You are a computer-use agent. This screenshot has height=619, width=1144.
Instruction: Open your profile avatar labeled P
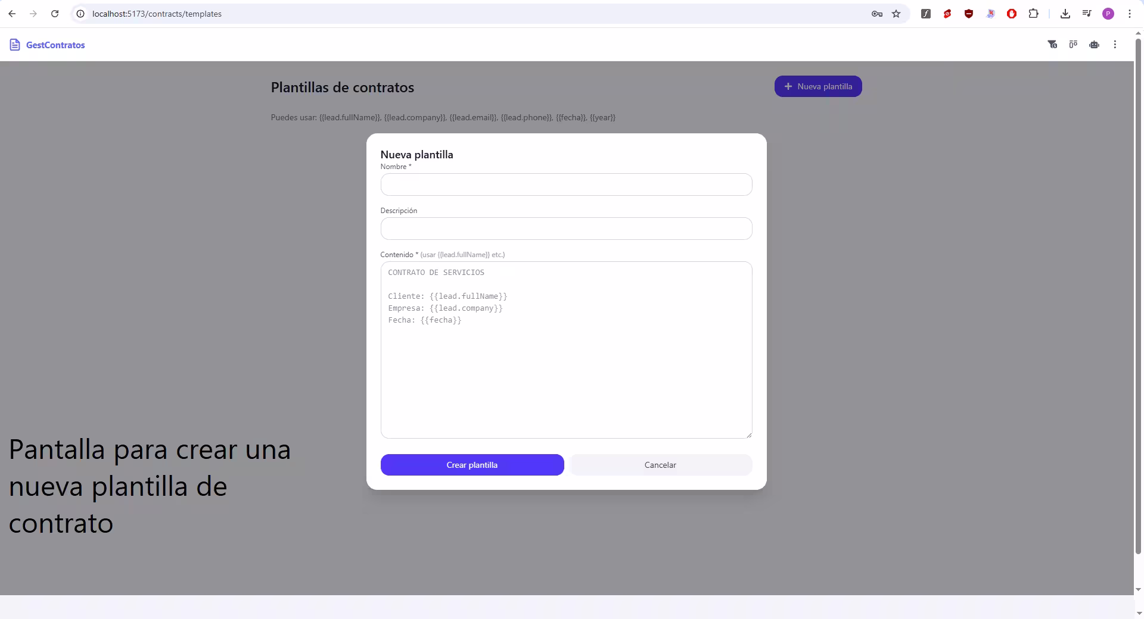[x=1108, y=14]
